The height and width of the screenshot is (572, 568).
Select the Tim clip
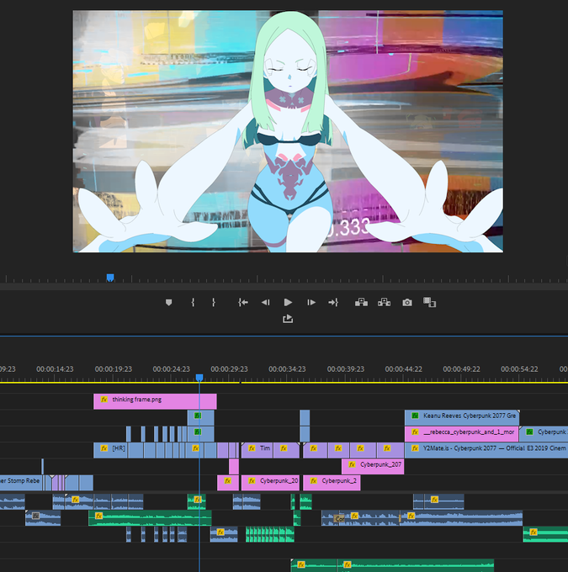257,450
